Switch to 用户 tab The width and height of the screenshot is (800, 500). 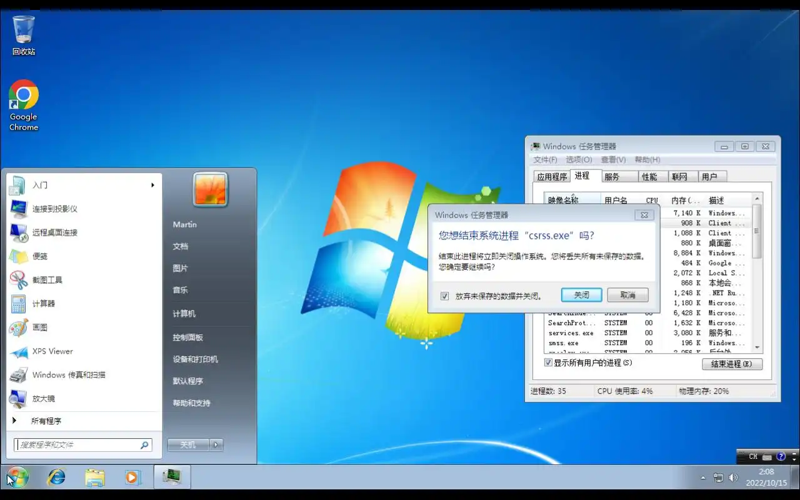tap(712, 177)
